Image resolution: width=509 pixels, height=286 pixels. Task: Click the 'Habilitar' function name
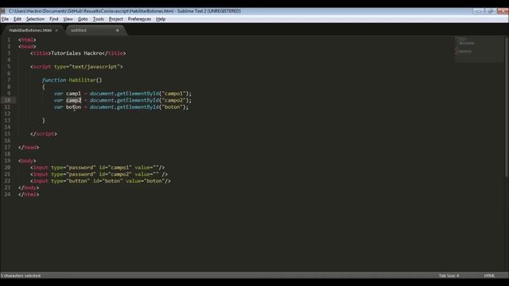[82, 80]
